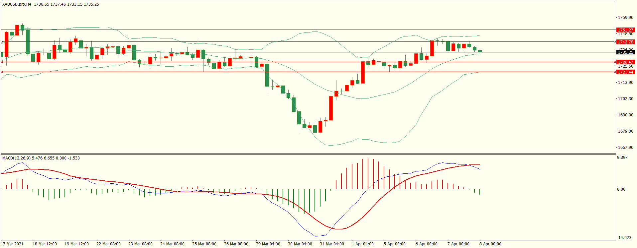Viewport: 637px width, 248px height.
Task: Click the MACD(12,26,9) indicator label
Action: [16, 158]
